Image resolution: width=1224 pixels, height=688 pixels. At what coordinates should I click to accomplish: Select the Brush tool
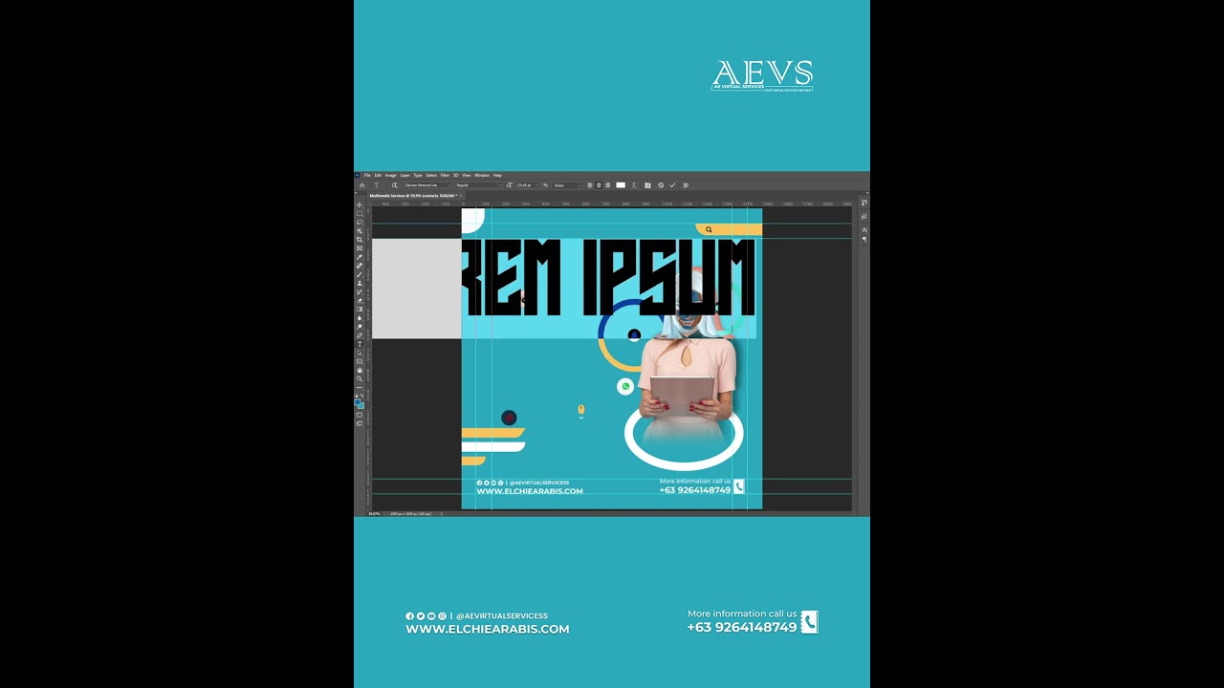coord(360,274)
